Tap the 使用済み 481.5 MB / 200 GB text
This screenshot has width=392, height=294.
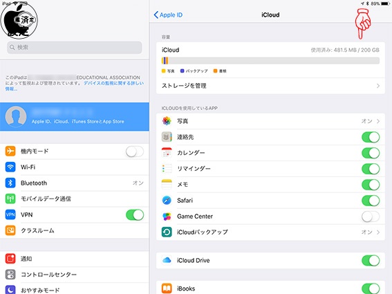point(345,50)
